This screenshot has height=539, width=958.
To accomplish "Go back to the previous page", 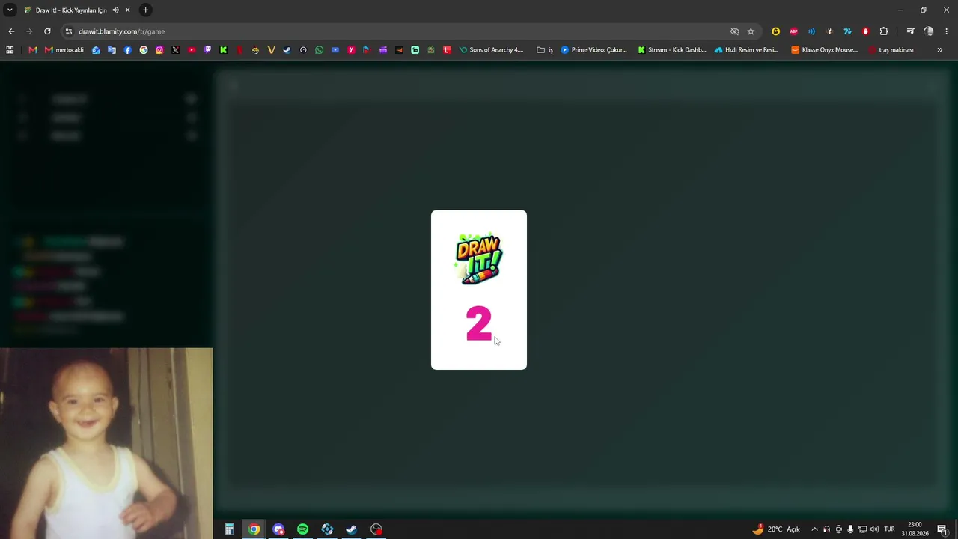I will tap(11, 31).
